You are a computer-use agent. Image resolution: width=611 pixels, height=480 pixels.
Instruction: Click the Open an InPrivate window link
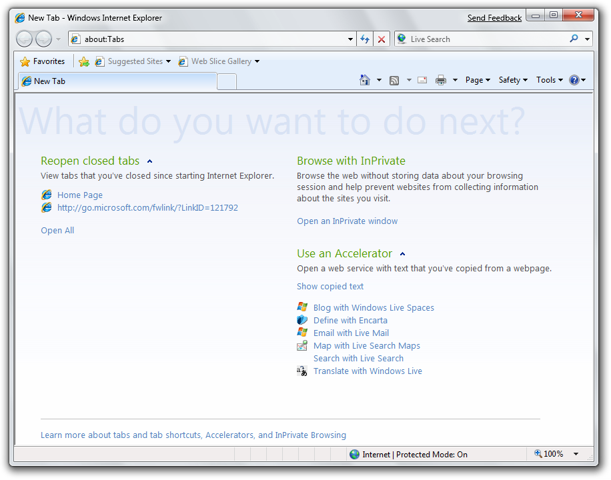(347, 221)
